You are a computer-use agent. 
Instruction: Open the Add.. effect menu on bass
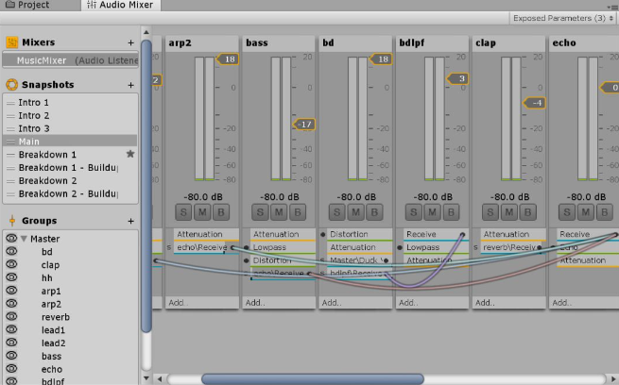tap(255, 303)
